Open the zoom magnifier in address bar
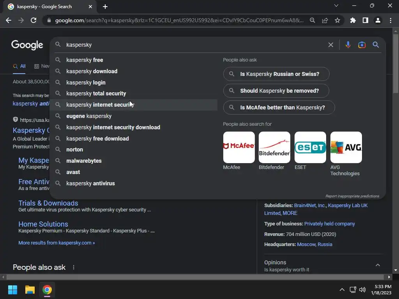 point(312,20)
